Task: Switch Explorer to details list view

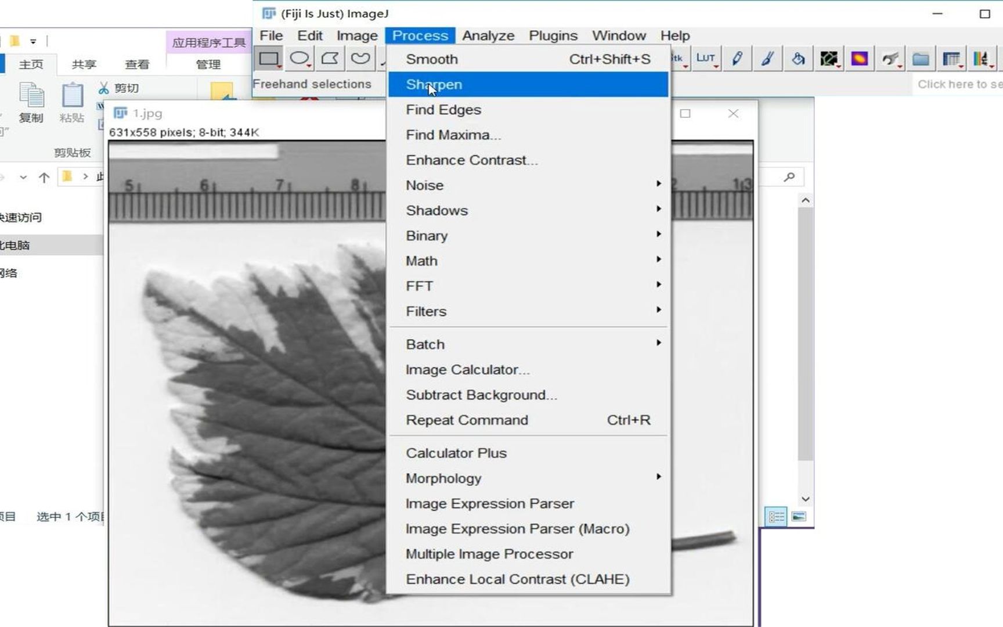Action: pyautogui.click(x=776, y=516)
